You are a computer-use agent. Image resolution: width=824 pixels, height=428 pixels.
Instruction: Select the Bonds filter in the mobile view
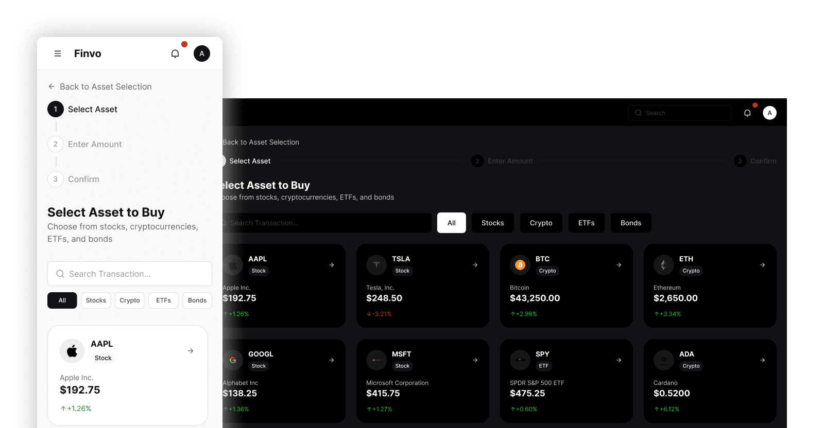pos(197,300)
